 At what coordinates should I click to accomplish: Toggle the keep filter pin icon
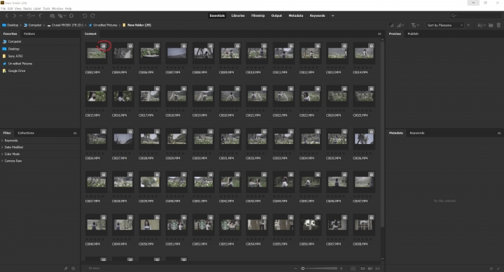click(x=66, y=269)
